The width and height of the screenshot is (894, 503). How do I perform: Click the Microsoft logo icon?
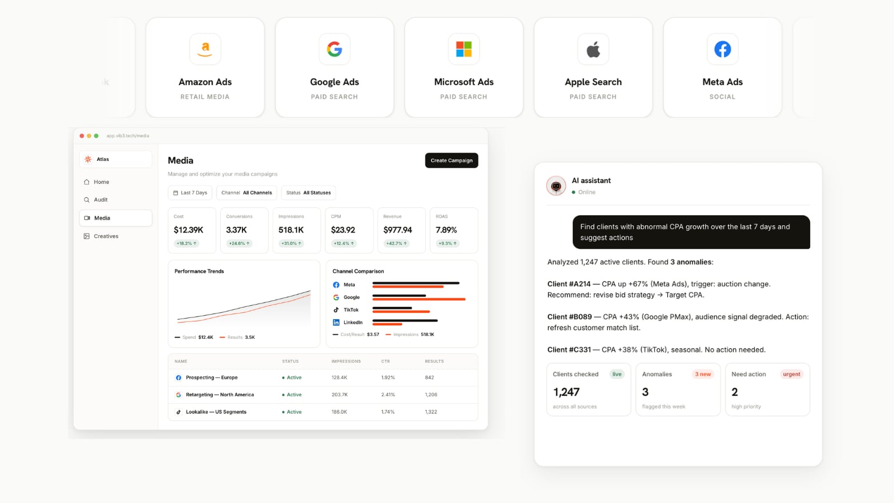pyautogui.click(x=464, y=49)
